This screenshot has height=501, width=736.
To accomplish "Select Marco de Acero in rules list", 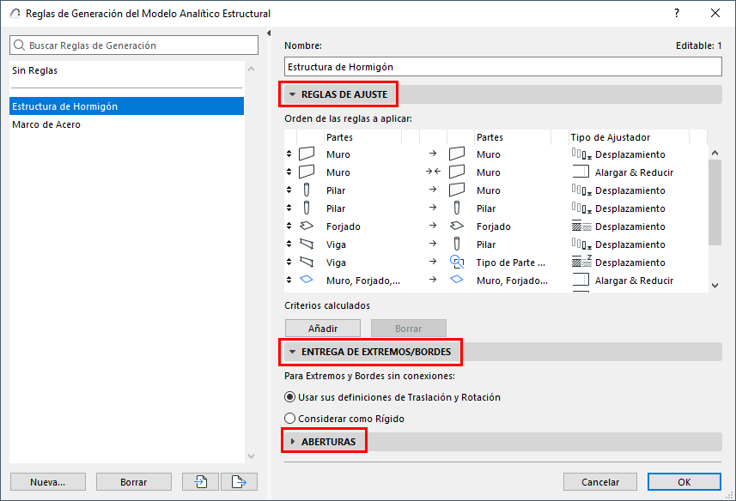I will pyautogui.click(x=46, y=124).
